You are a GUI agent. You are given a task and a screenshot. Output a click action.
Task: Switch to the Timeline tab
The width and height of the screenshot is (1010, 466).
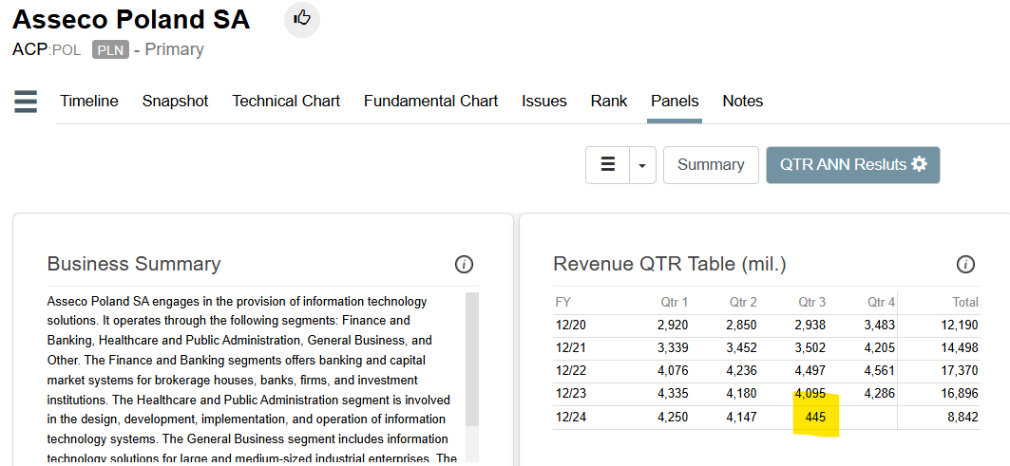tap(89, 102)
